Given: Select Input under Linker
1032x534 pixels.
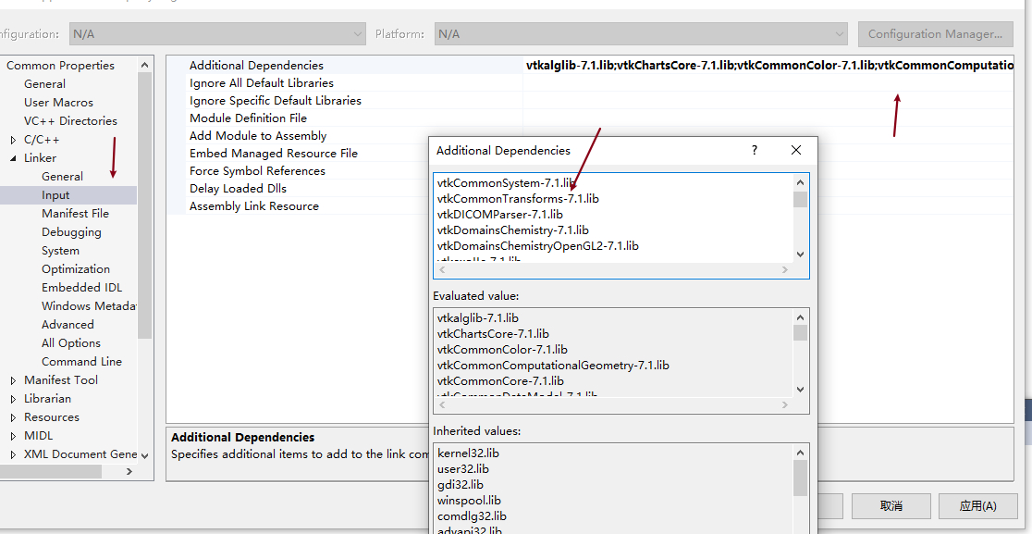Looking at the screenshot, I should coord(62,194).
